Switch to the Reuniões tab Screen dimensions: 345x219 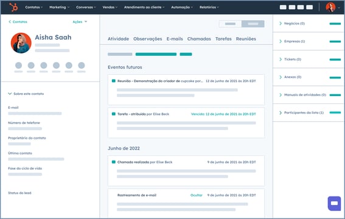[246, 39]
